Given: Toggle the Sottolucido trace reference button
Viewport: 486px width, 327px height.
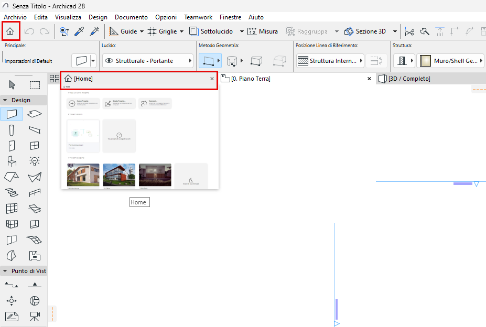Looking at the screenshot, I should pos(211,31).
